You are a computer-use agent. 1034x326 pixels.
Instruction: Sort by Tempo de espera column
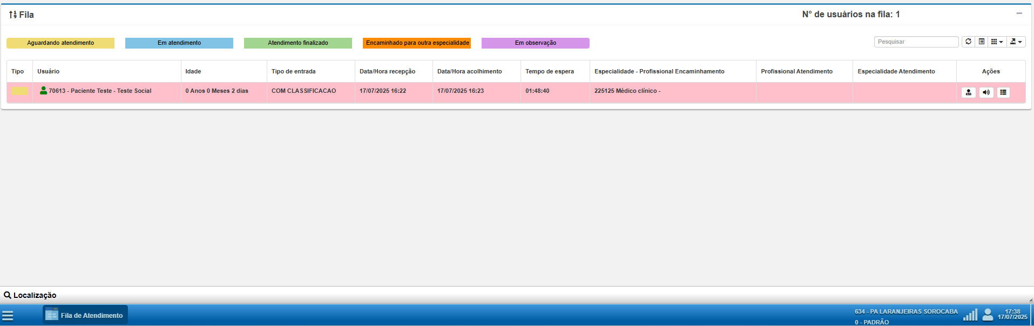549,71
